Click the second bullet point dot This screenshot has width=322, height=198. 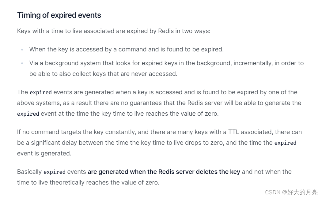(x=22, y=63)
